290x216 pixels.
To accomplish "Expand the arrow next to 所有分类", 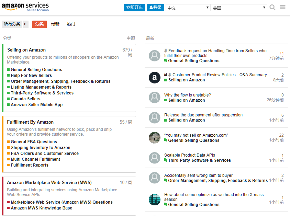I will (x=25, y=24).
